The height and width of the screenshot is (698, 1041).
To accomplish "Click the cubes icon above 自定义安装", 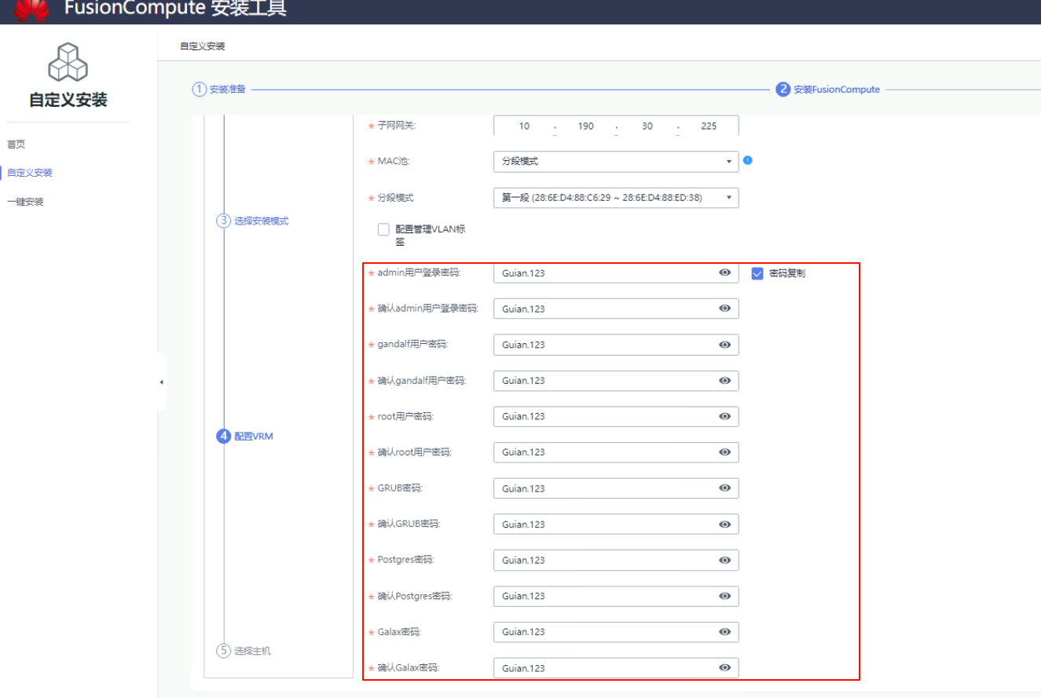I will pyautogui.click(x=68, y=63).
